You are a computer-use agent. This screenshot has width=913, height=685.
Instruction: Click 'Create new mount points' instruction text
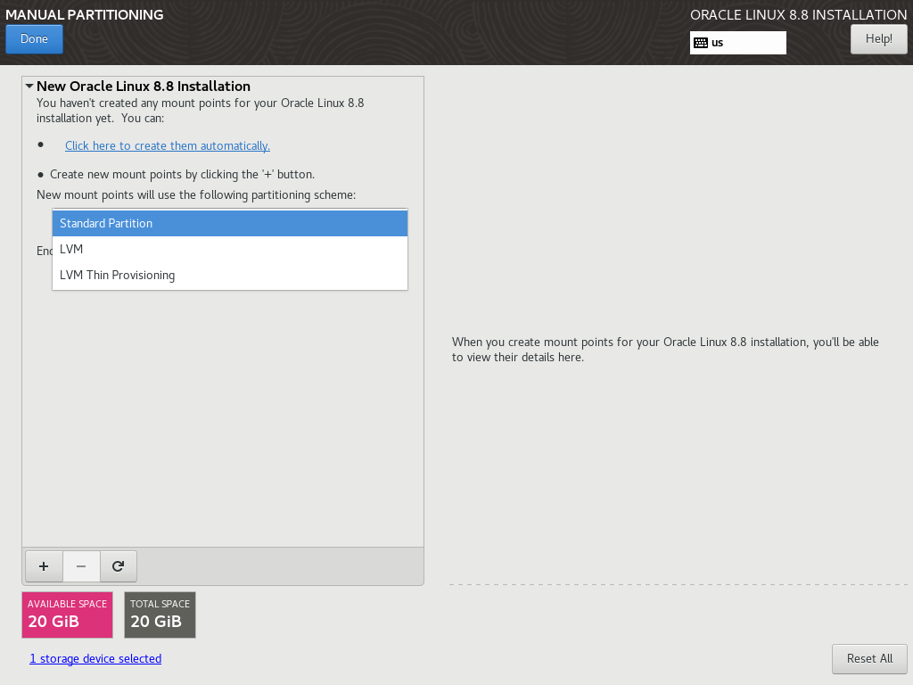pos(182,174)
